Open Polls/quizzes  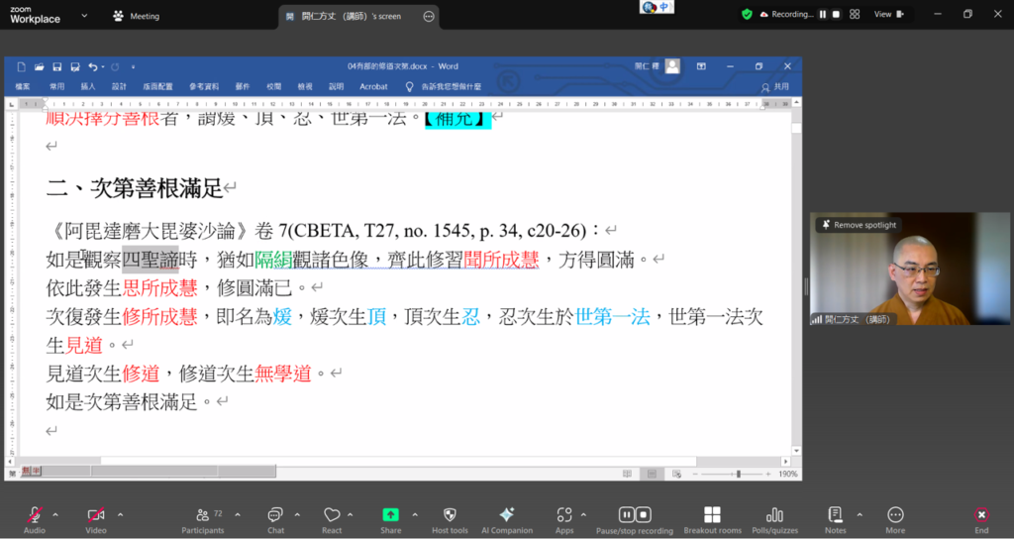tap(774, 514)
